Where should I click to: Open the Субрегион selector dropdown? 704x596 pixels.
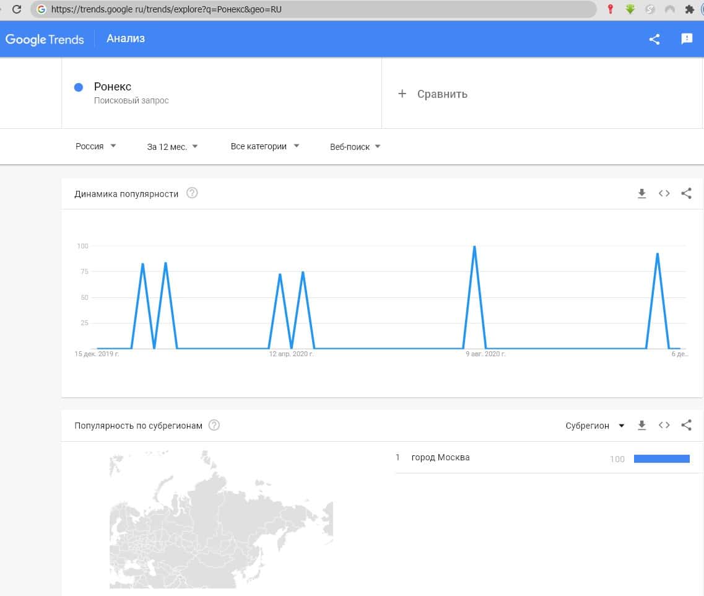click(594, 426)
